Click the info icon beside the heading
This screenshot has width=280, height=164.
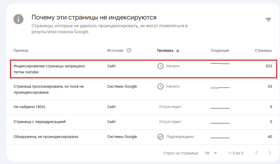pyautogui.click(x=18, y=19)
